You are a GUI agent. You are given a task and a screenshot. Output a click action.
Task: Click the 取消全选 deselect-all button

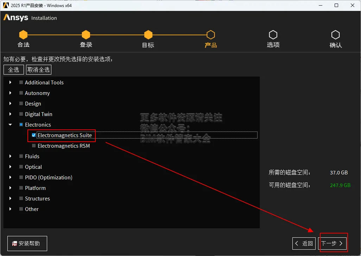click(38, 70)
